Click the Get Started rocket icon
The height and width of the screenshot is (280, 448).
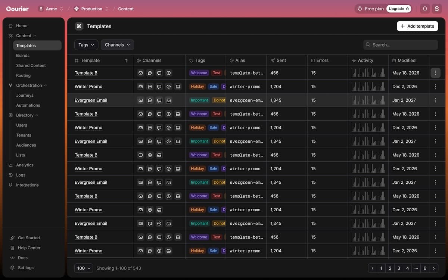13,238
